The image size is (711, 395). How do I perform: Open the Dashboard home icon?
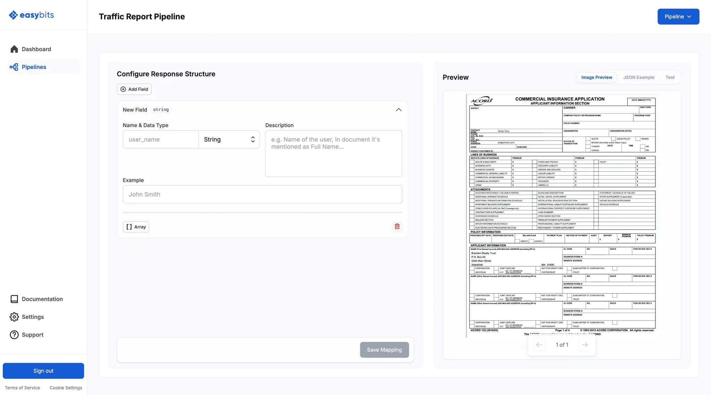(x=14, y=49)
